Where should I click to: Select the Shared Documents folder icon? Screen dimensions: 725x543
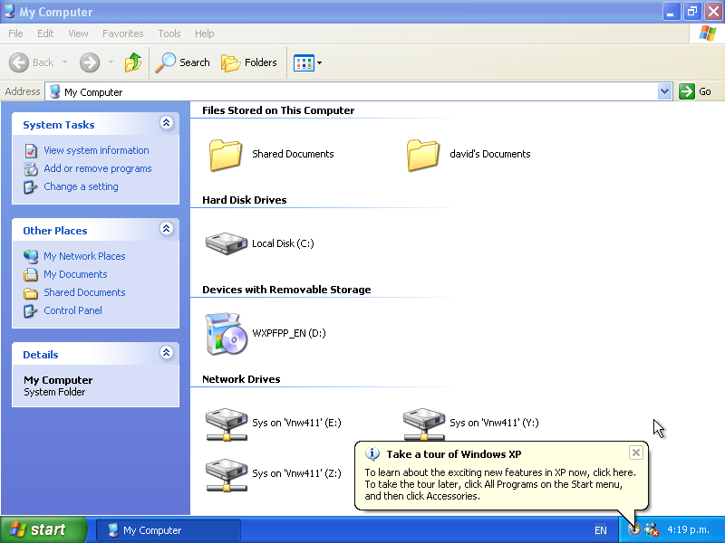(225, 155)
